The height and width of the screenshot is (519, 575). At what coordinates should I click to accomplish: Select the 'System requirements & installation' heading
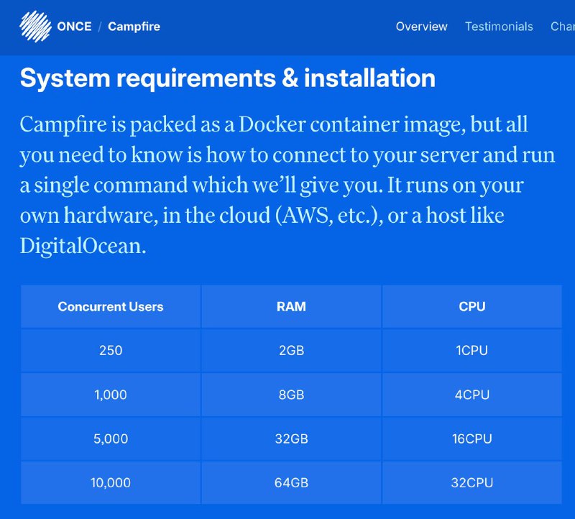[x=228, y=78]
